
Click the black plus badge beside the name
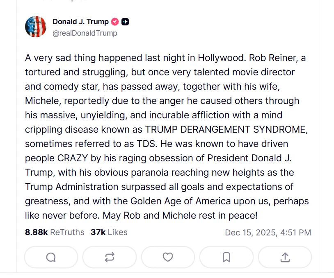(x=125, y=22)
